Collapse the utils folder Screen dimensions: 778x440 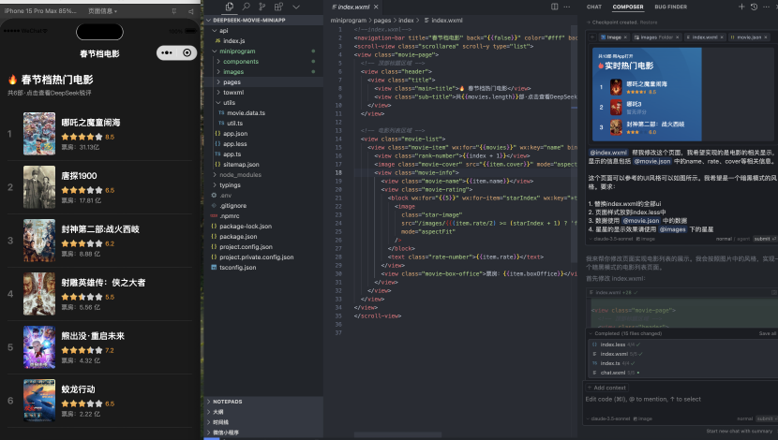(x=229, y=102)
